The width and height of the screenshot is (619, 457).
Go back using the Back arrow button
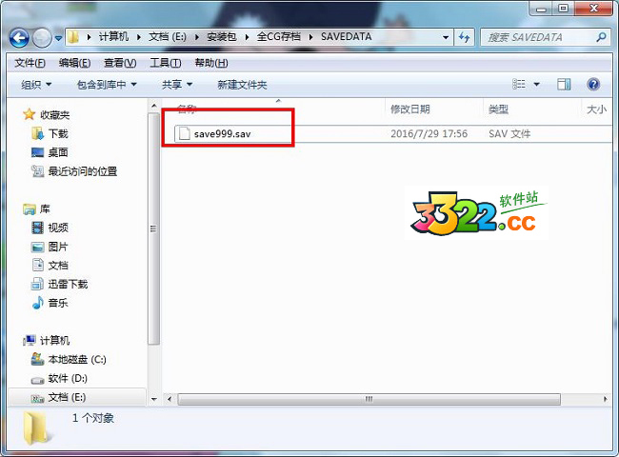click(19, 38)
